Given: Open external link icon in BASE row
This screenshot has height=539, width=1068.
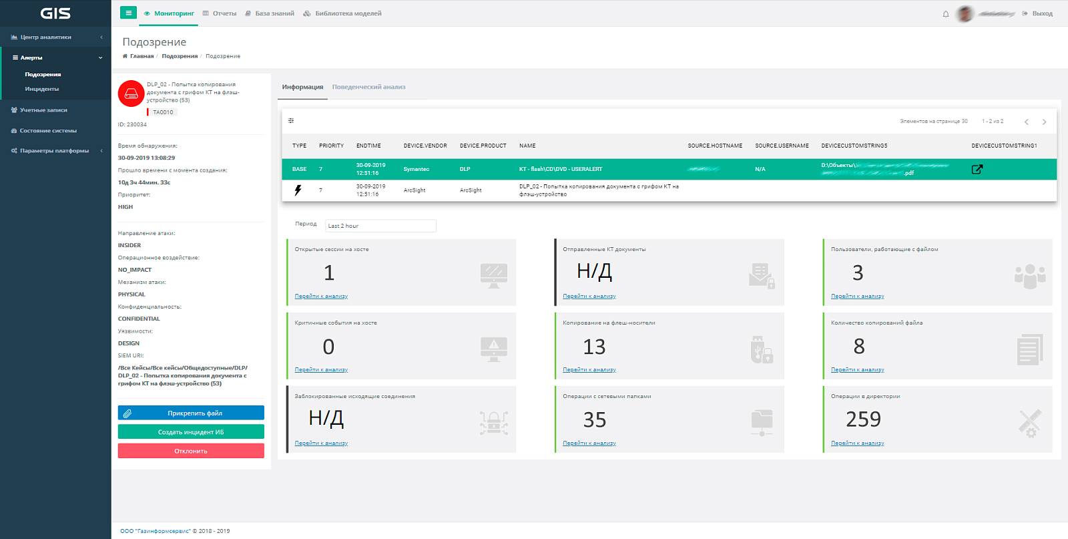Looking at the screenshot, I should [977, 169].
